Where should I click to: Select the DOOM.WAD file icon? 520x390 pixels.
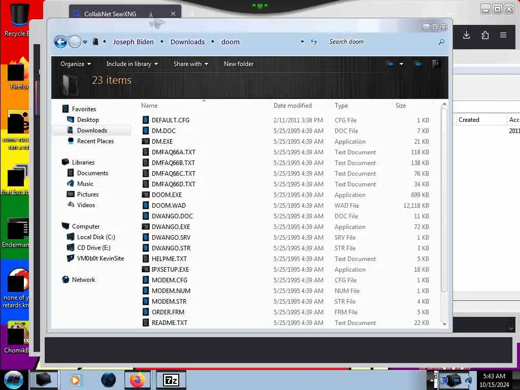146,205
